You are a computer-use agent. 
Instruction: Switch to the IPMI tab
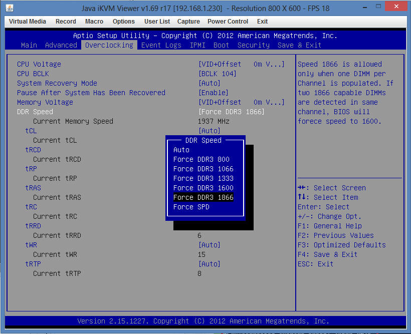197,45
